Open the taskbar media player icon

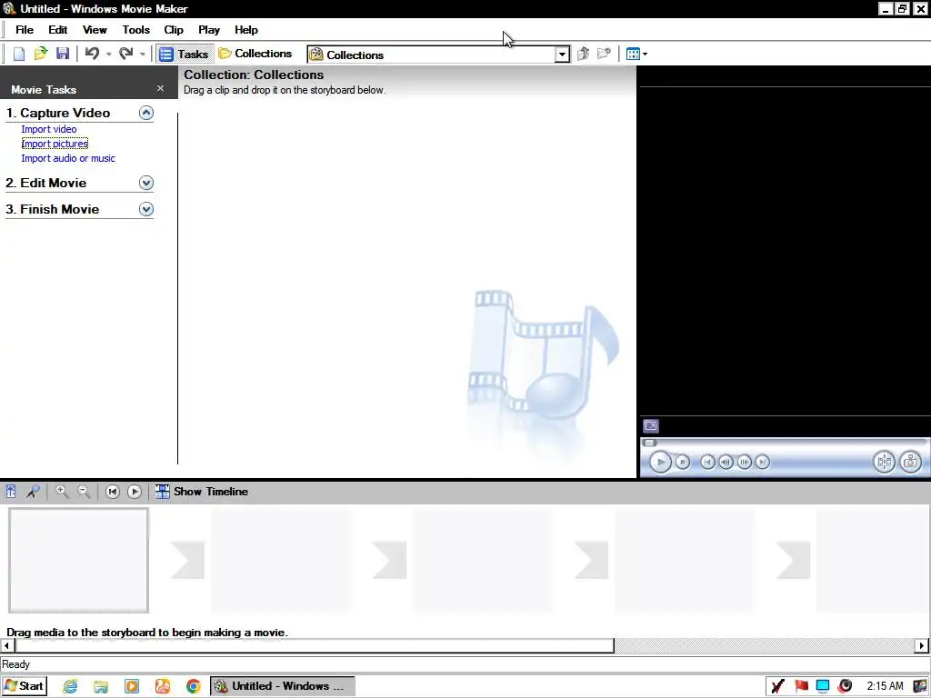132,686
